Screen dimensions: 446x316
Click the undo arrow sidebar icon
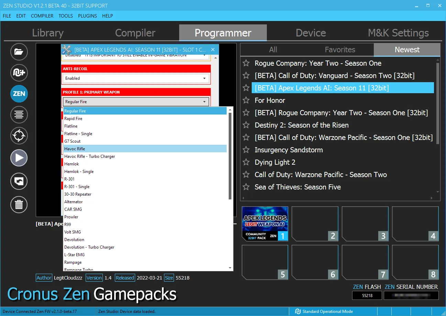(19, 181)
